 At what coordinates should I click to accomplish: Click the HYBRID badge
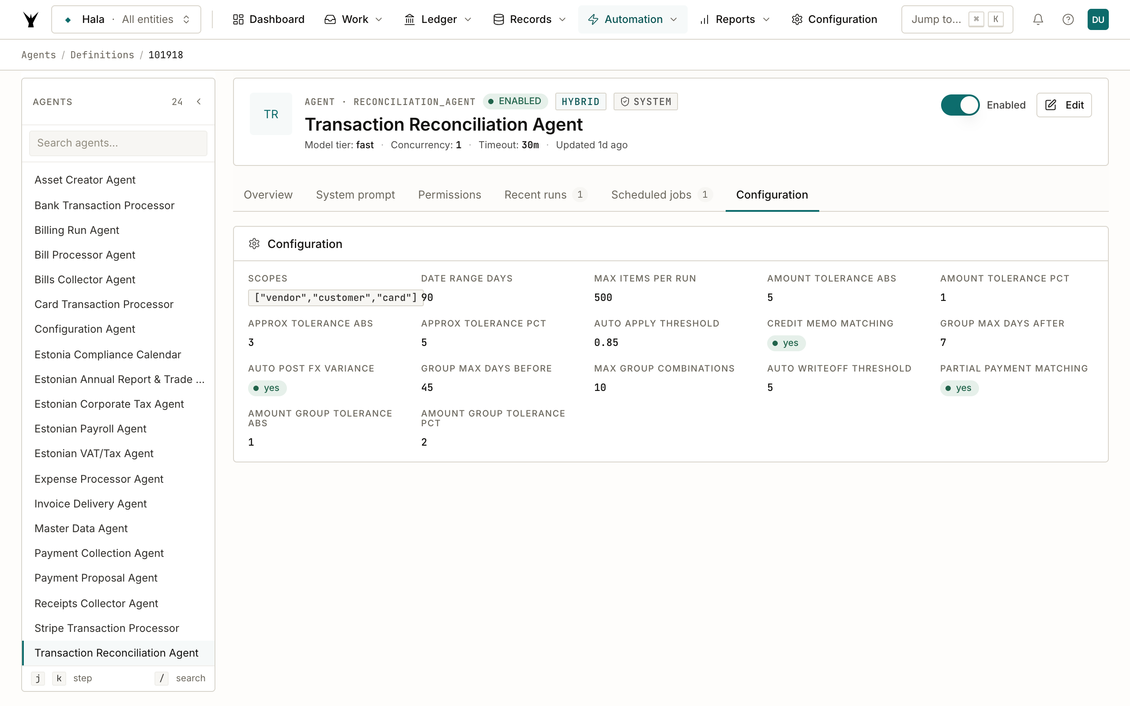580,101
